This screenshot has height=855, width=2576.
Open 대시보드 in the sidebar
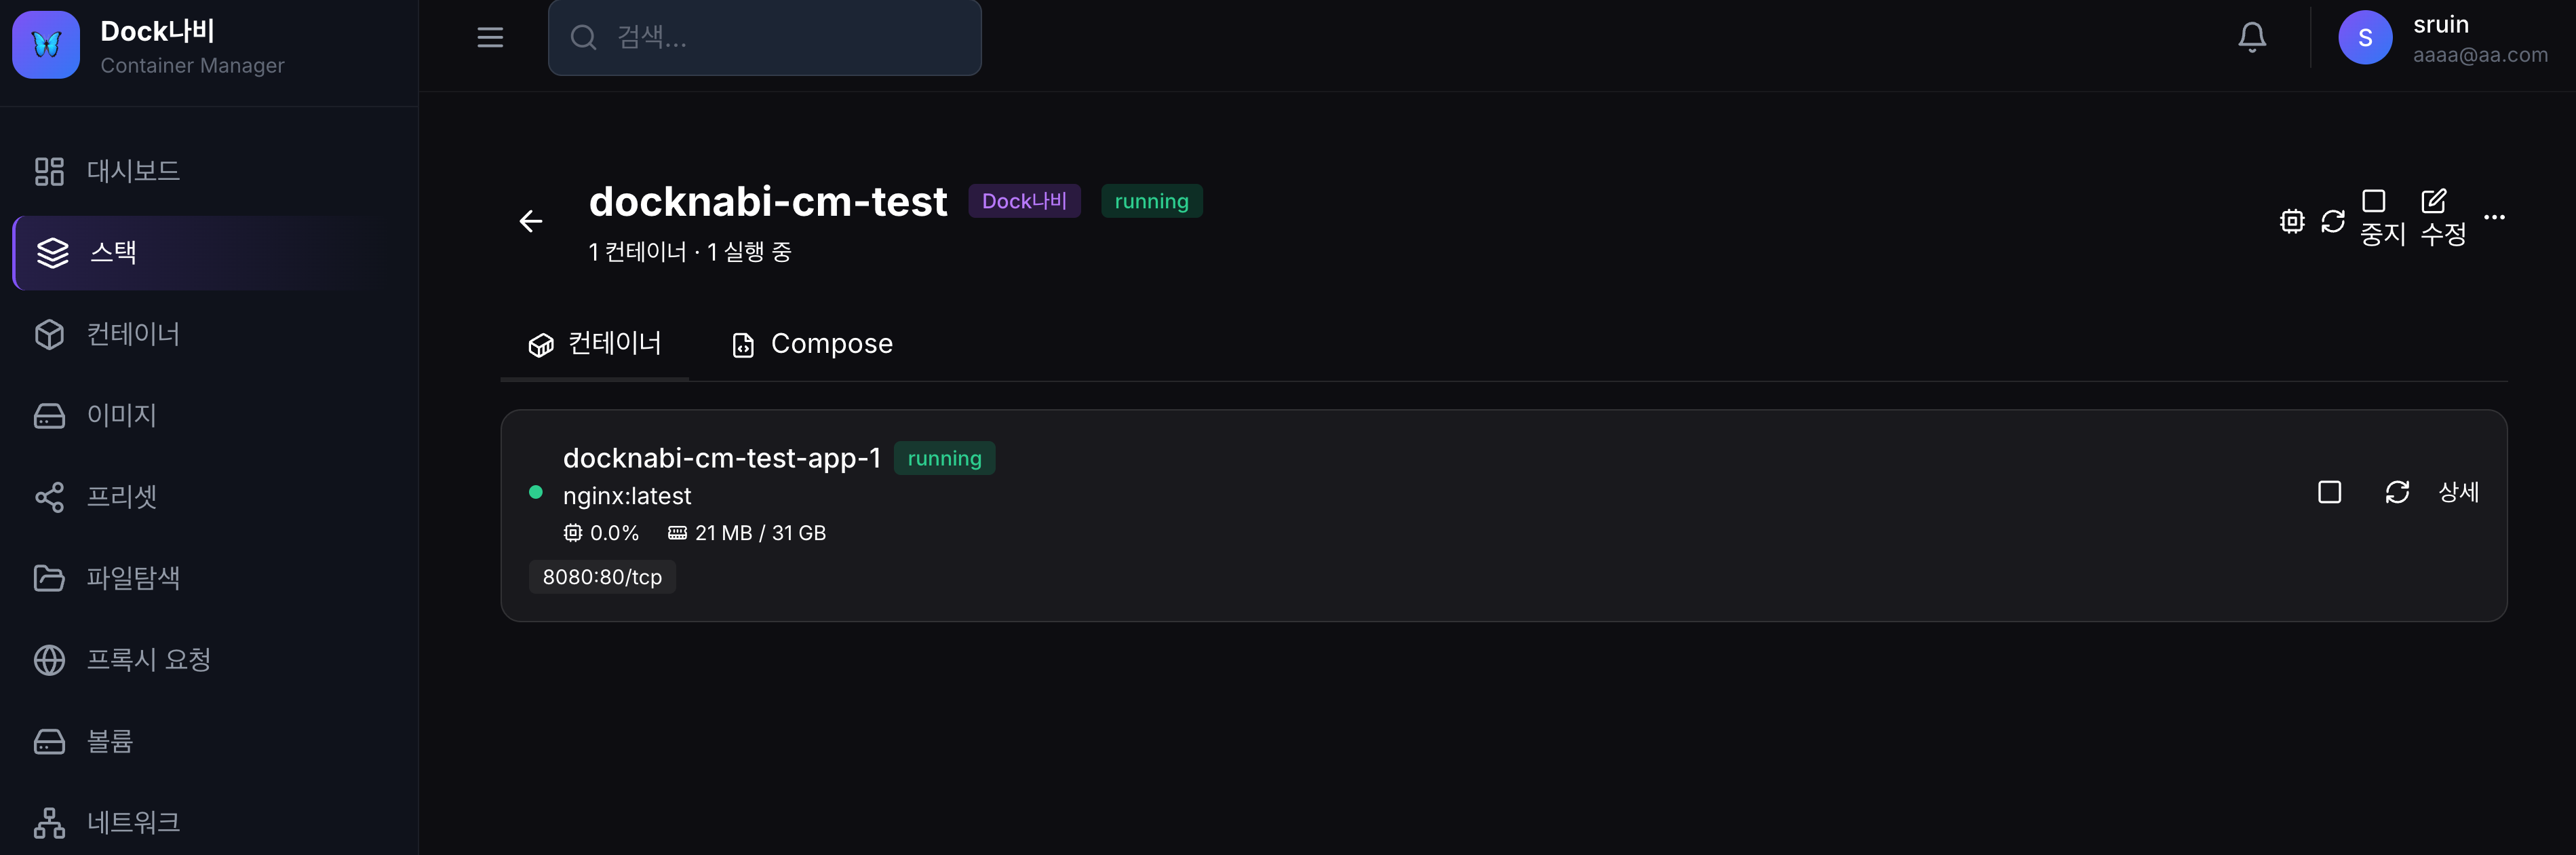tap(133, 171)
